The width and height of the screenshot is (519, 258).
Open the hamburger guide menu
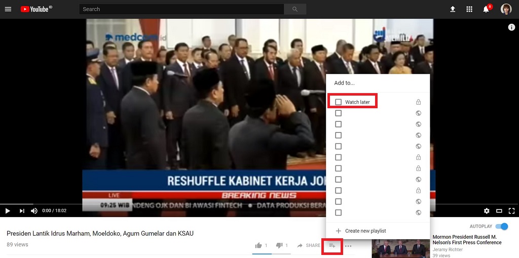[8, 9]
